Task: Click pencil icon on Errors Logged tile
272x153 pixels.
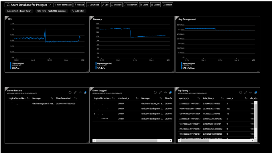Action: (160, 92)
